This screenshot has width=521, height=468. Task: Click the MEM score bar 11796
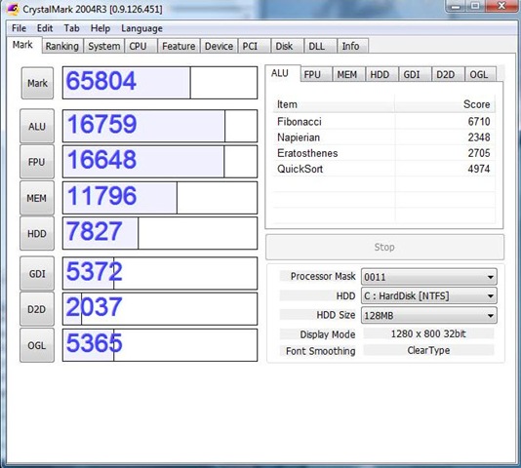(160, 198)
